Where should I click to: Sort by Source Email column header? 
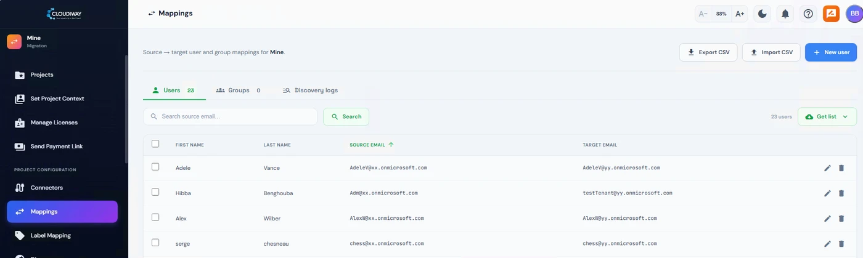coord(372,145)
